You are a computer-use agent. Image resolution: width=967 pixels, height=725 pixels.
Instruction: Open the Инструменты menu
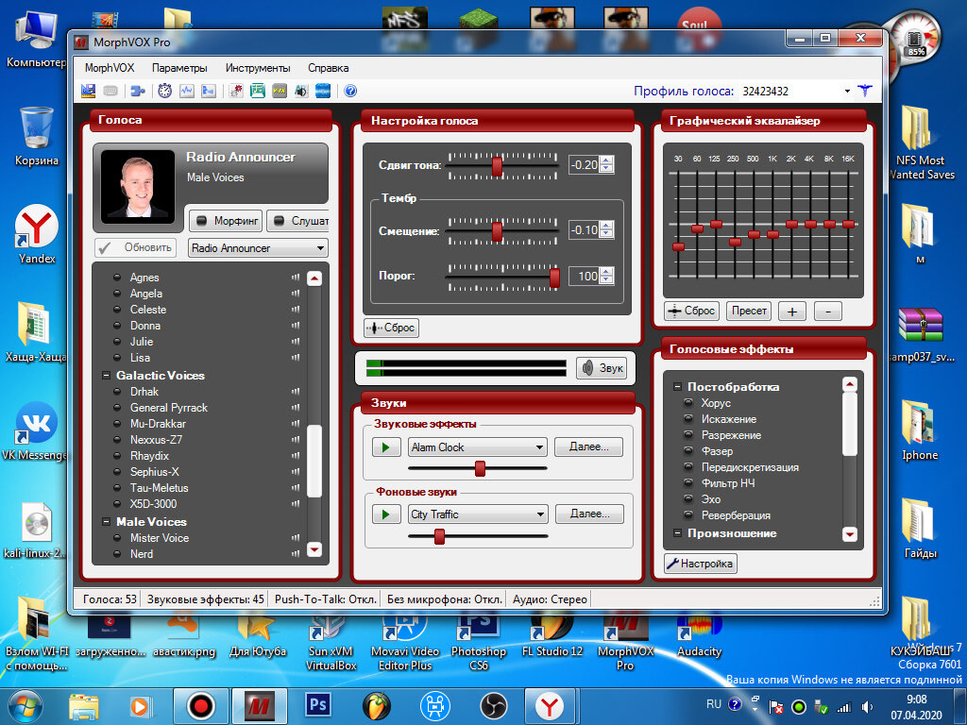(x=258, y=68)
